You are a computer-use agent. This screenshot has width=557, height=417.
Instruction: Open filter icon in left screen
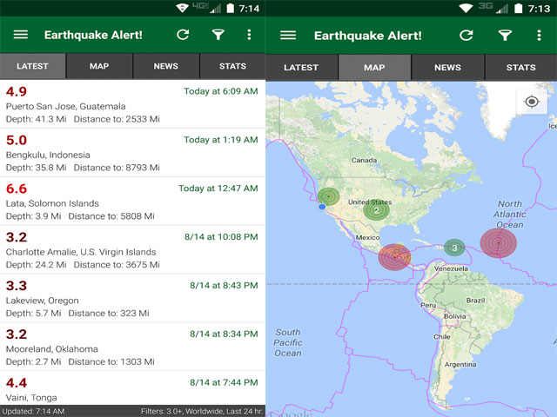(x=218, y=35)
